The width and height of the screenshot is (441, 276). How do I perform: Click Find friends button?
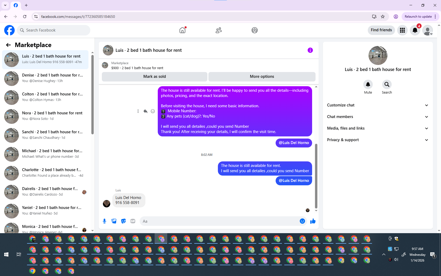[381, 30]
